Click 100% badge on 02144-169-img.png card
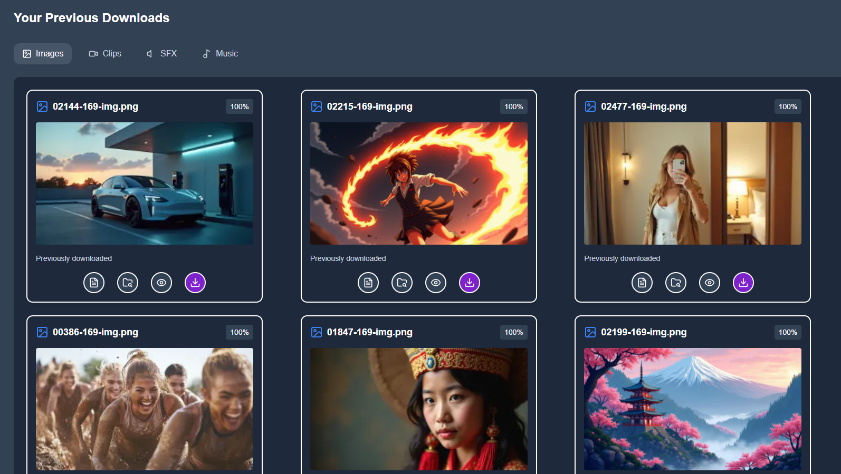This screenshot has width=841, height=474. coord(240,107)
